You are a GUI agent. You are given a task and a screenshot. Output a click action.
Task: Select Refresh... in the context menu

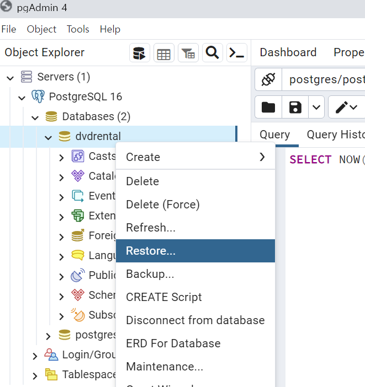pyautogui.click(x=195, y=228)
